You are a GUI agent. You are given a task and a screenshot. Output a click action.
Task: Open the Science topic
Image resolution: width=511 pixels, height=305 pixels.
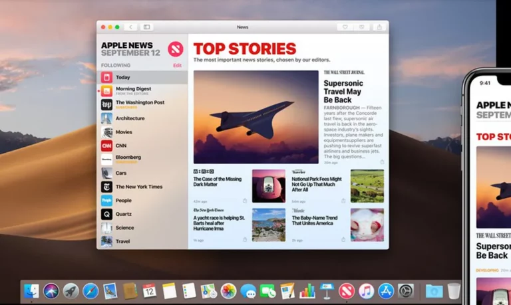point(142,228)
